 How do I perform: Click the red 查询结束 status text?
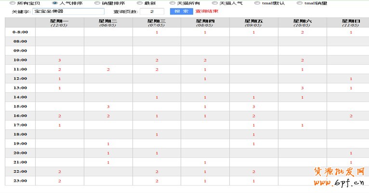[x=206, y=12]
